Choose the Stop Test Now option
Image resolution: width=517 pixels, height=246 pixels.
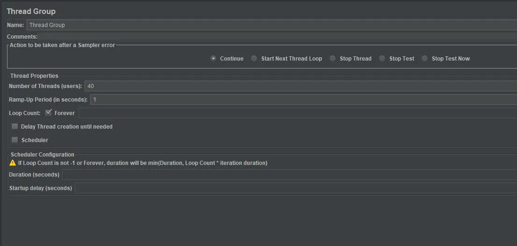tap(424, 59)
